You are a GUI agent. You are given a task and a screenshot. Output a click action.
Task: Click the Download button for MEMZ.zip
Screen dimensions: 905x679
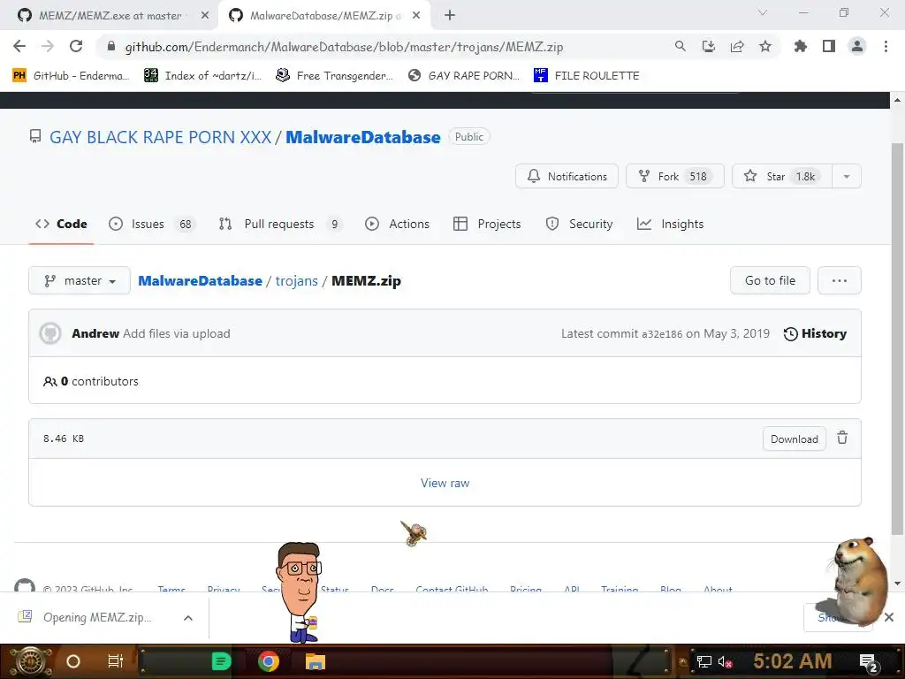795,439
